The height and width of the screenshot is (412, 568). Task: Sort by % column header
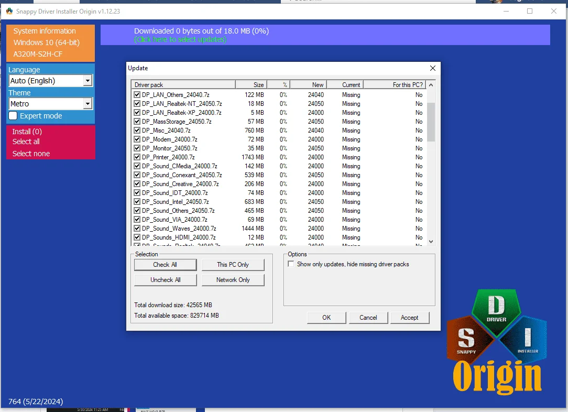point(278,84)
